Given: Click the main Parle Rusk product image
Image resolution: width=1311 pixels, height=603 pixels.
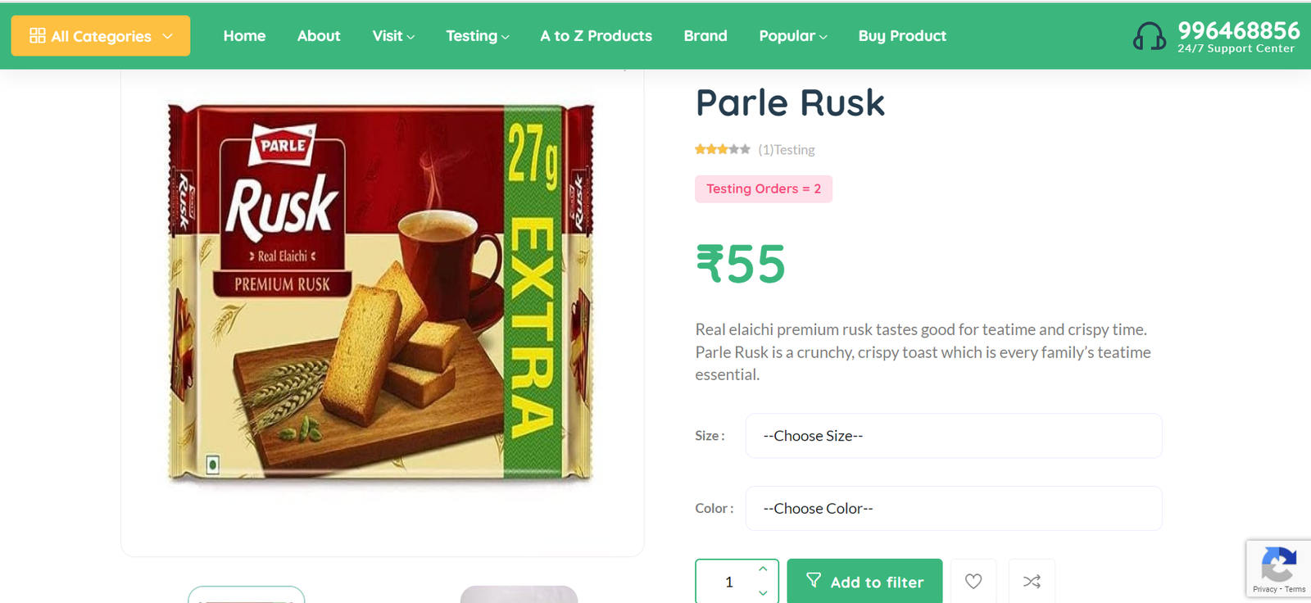Looking at the screenshot, I should [x=381, y=291].
